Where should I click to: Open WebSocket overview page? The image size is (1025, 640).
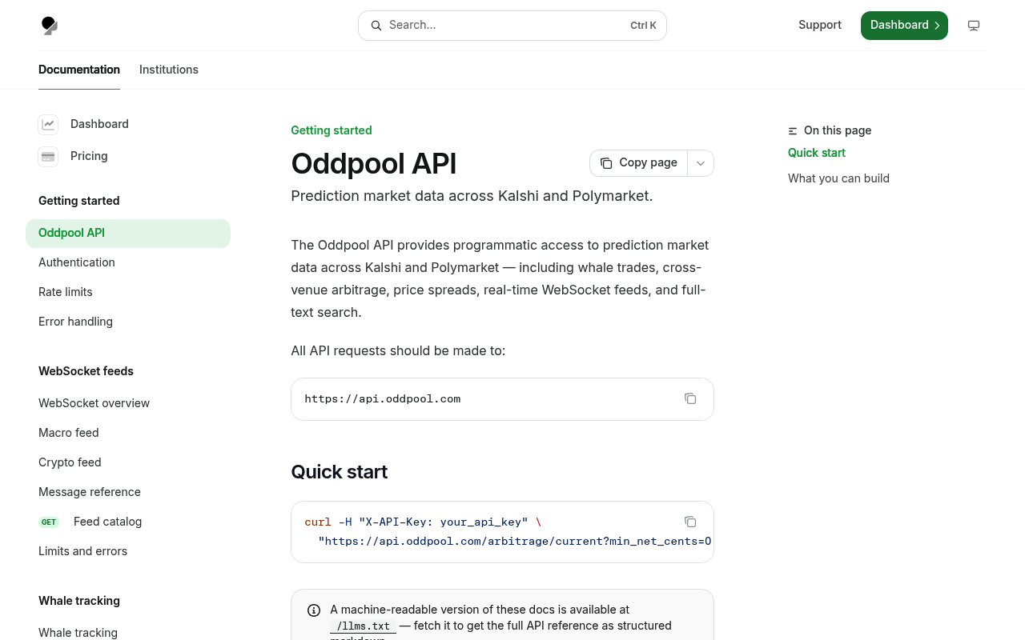tap(94, 403)
